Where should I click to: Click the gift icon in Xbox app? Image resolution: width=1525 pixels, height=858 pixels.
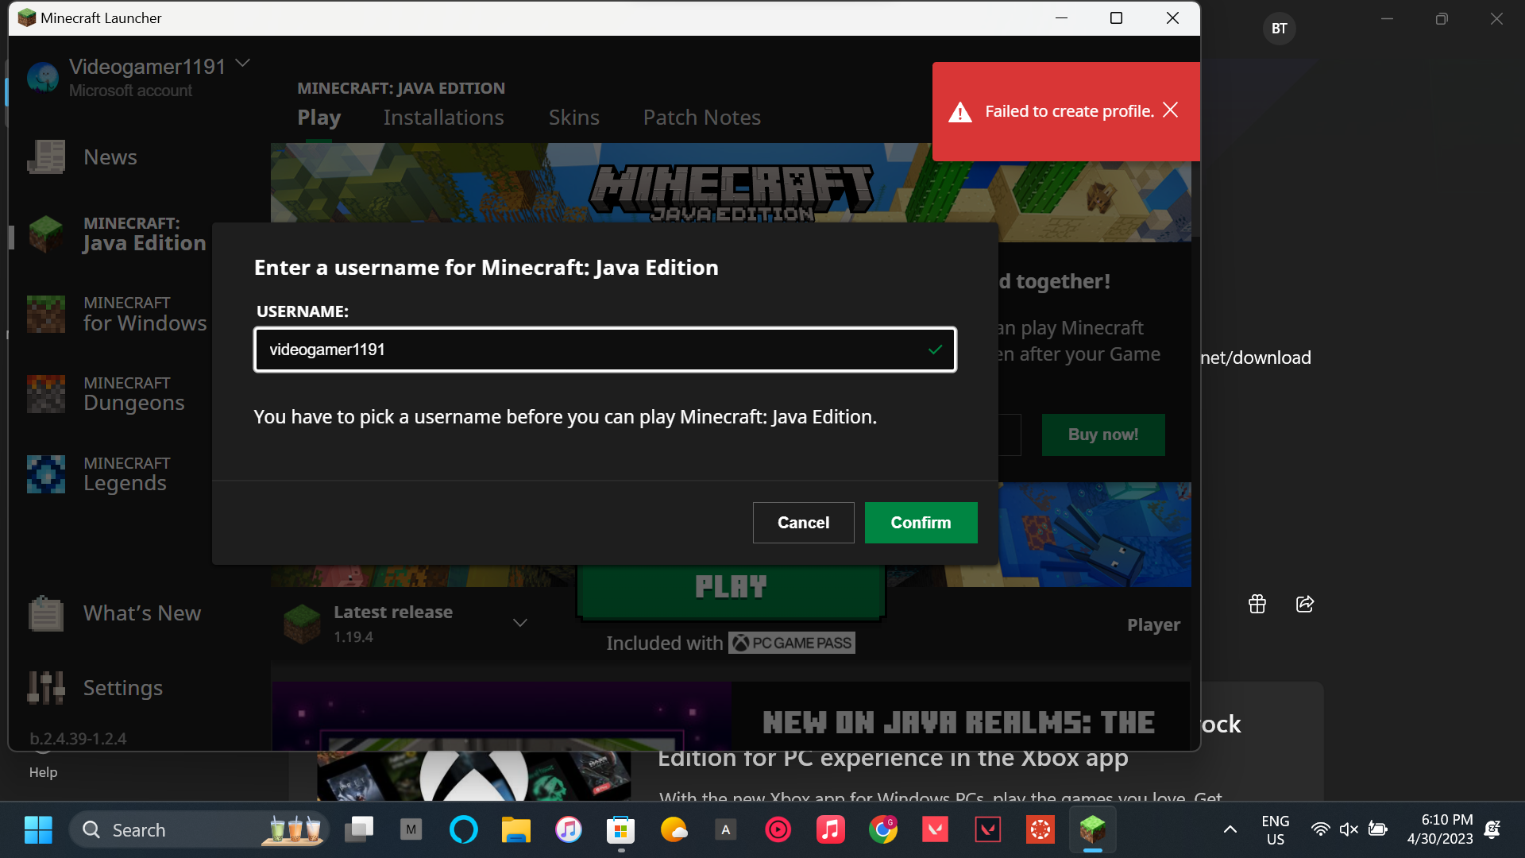(1257, 605)
